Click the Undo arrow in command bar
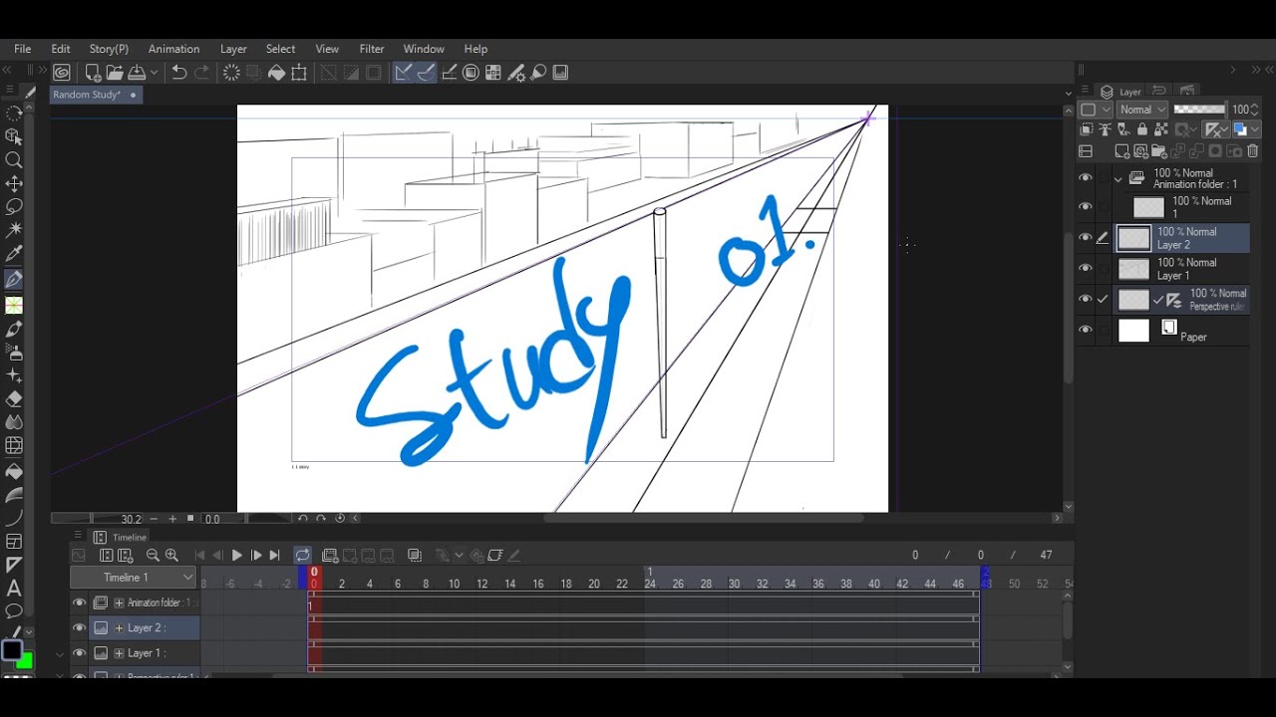This screenshot has width=1276, height=717. pyautogui.click(x=179, y=73)
